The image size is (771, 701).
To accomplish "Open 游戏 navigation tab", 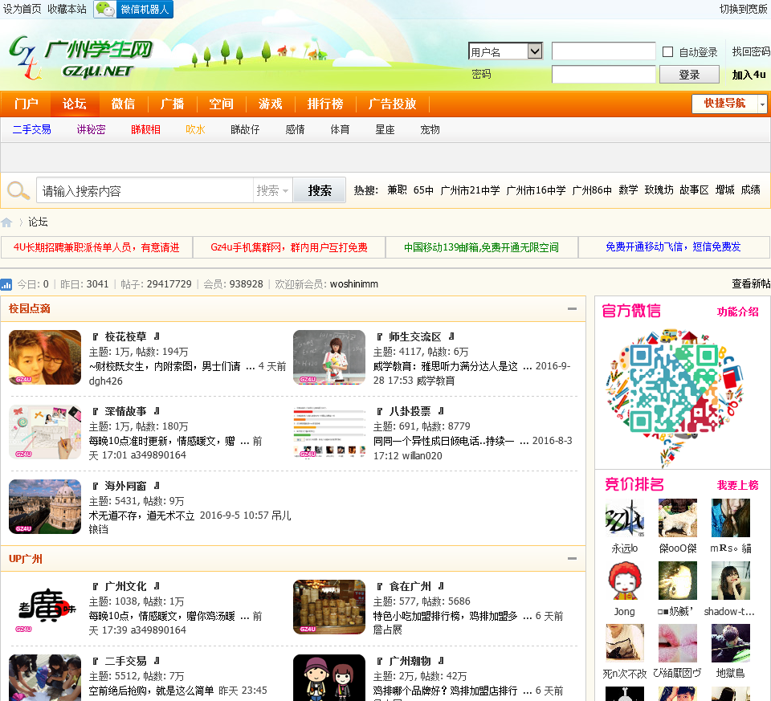I will point(271,104).
